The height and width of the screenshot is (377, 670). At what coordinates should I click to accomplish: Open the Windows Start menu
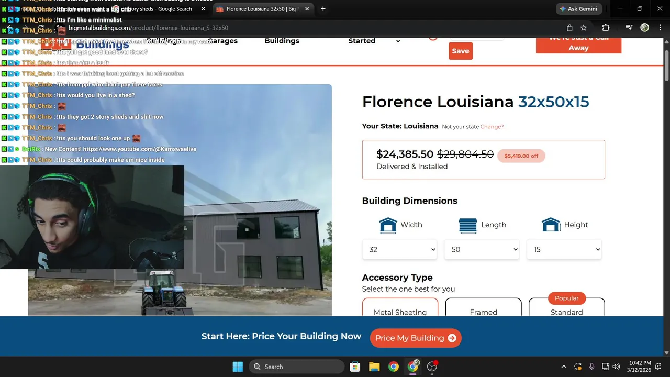(238, 367)
